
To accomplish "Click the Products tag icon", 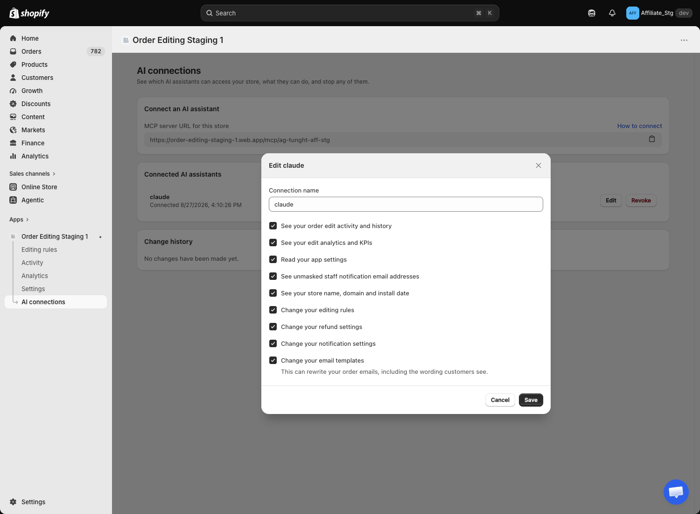I will coord(13,64).
